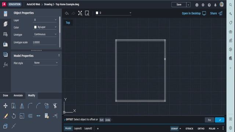Screen dimensions: 235x132
Task: Select the Scale tool nested squares
Action: (x=22, y=116)
